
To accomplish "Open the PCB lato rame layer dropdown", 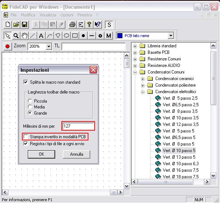I will pos(171,36).
